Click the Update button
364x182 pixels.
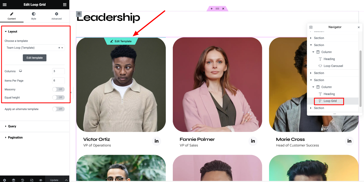(54, 180)
